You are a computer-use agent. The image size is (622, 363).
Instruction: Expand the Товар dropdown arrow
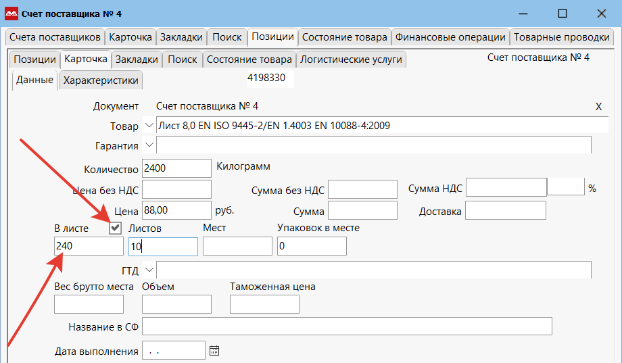(x=149, y=126)
